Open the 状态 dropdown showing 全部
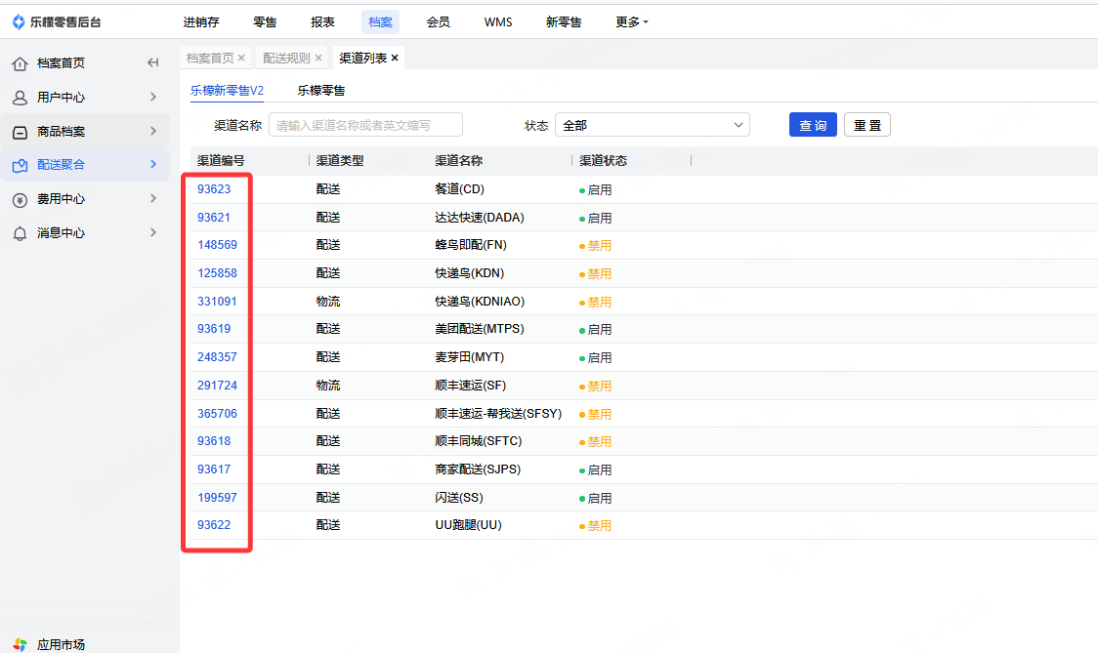Screen dimensions: 1098x653 click(x=652, y=125)
